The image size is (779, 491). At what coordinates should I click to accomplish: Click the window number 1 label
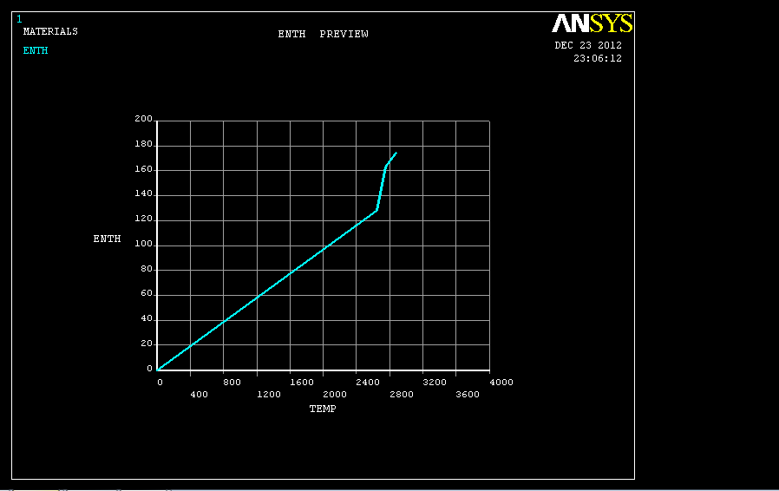19,19
